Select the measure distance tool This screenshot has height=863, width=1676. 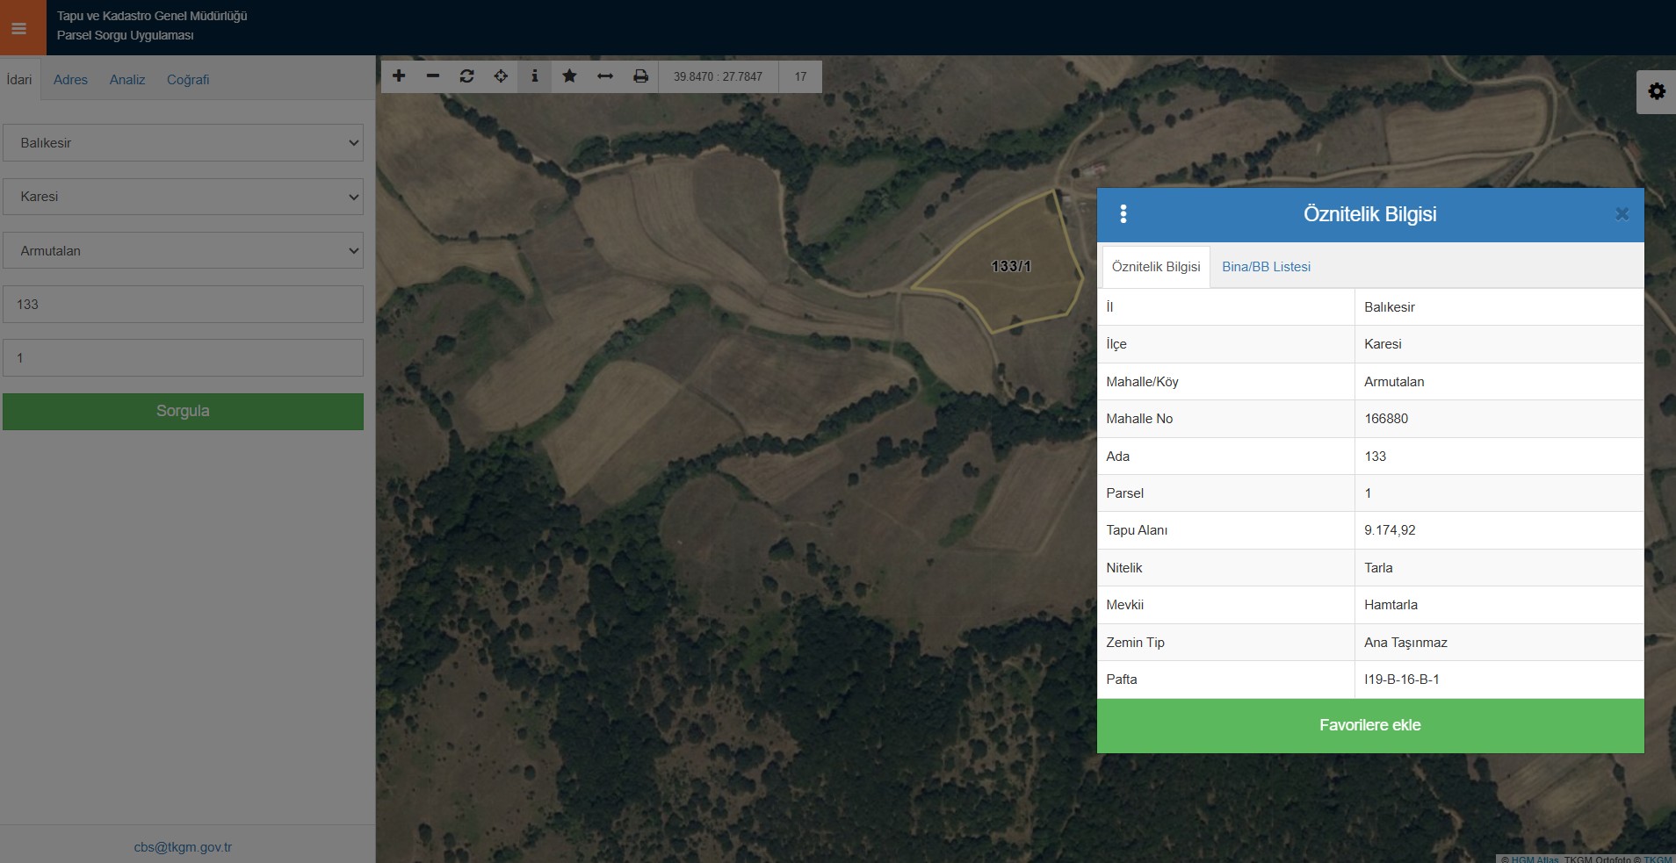[x=604, y=76]
